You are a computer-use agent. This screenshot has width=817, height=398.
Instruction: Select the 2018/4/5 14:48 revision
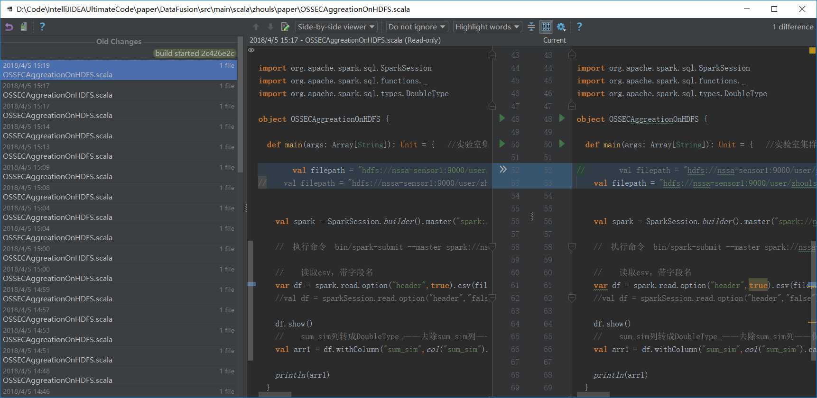pos(119,376)
